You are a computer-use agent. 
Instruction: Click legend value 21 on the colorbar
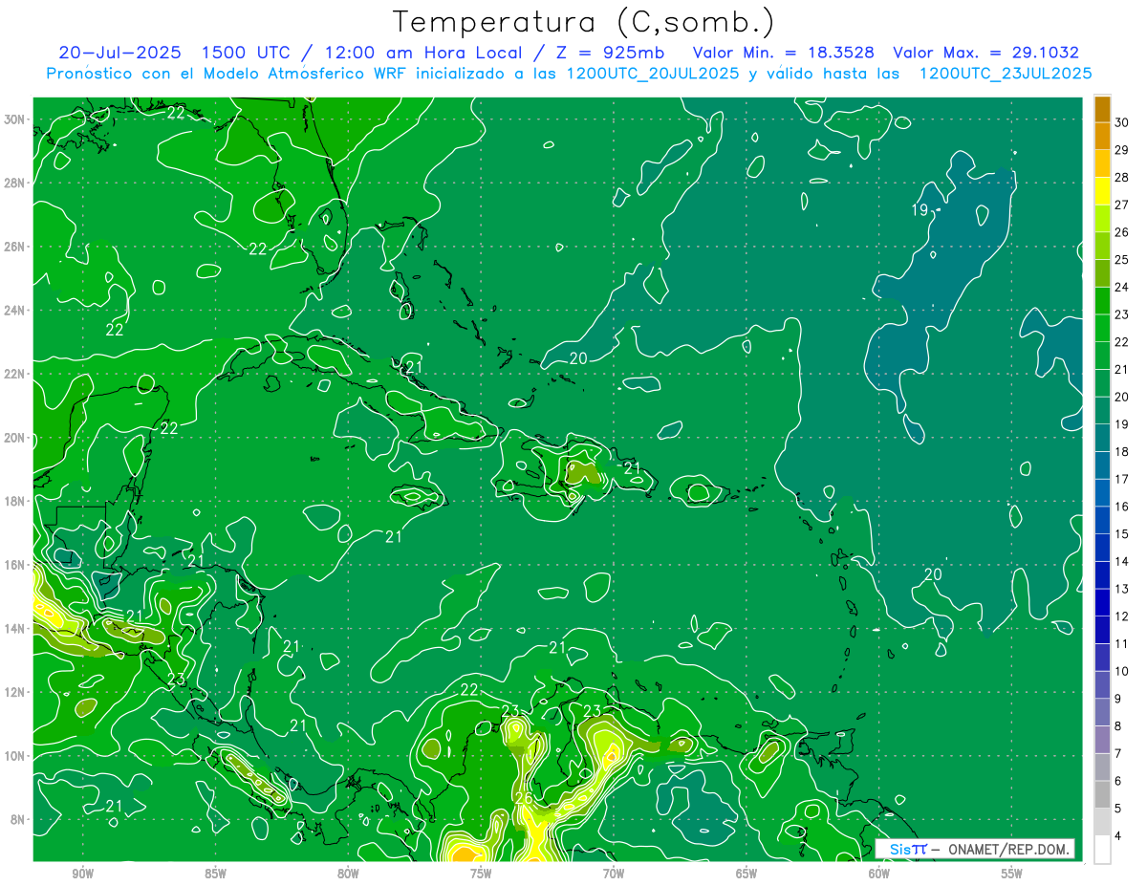click(1121, 369)
